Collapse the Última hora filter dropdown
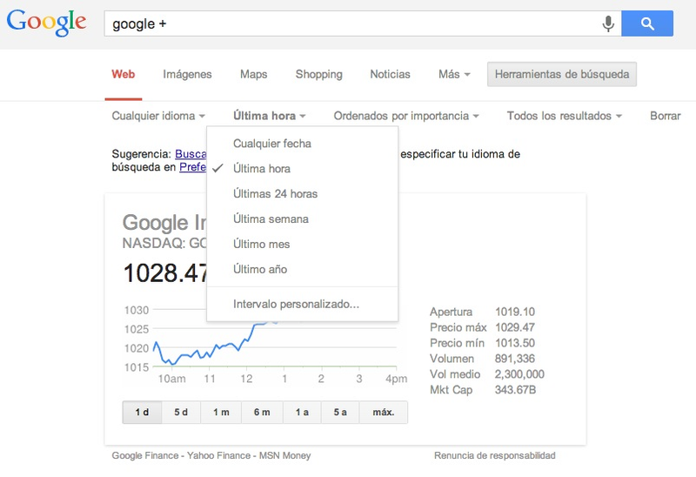 click(x=270, y=116)
